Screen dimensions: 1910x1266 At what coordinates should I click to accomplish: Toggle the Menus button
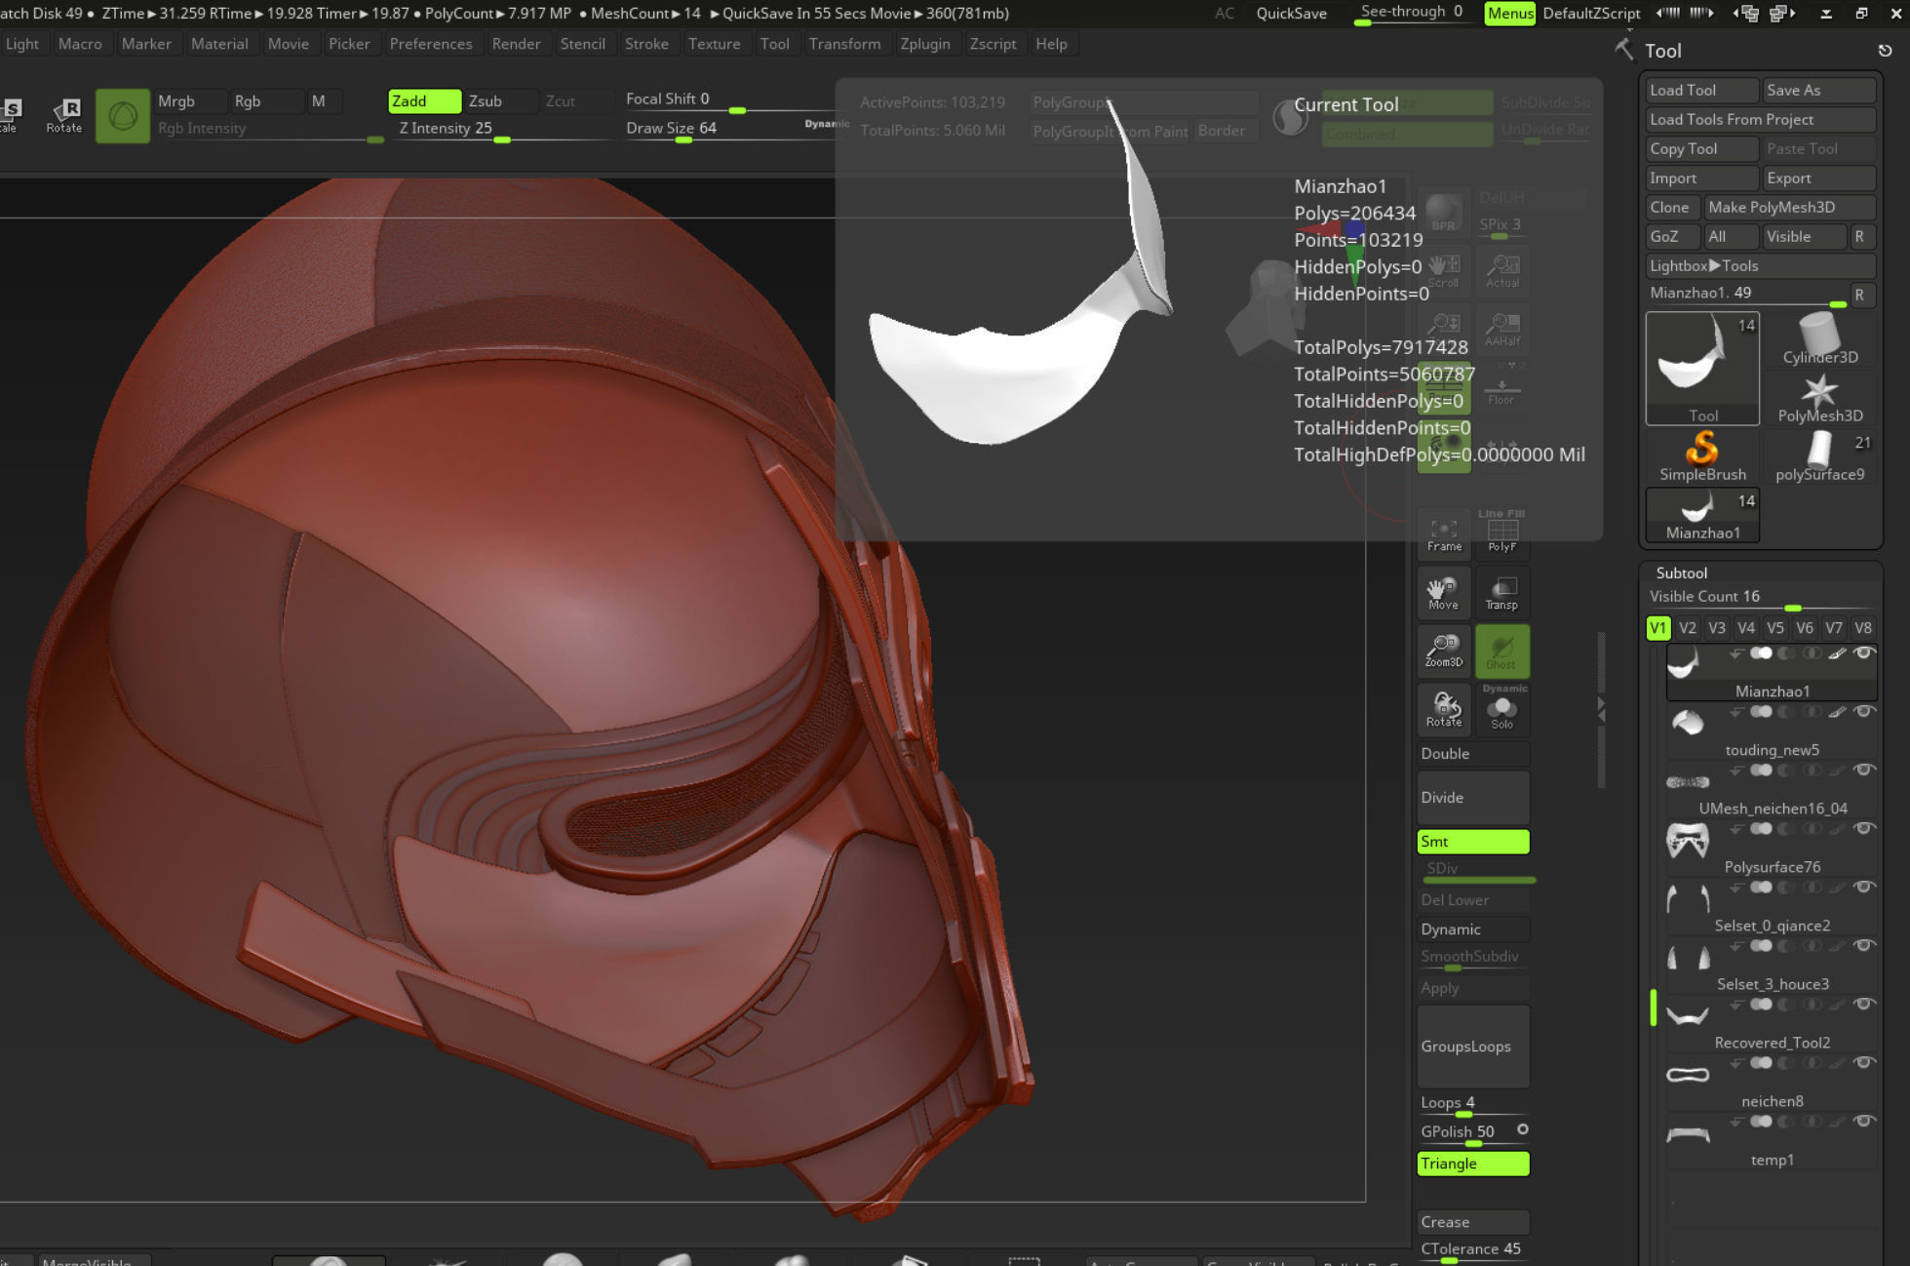click(1509, 13)
